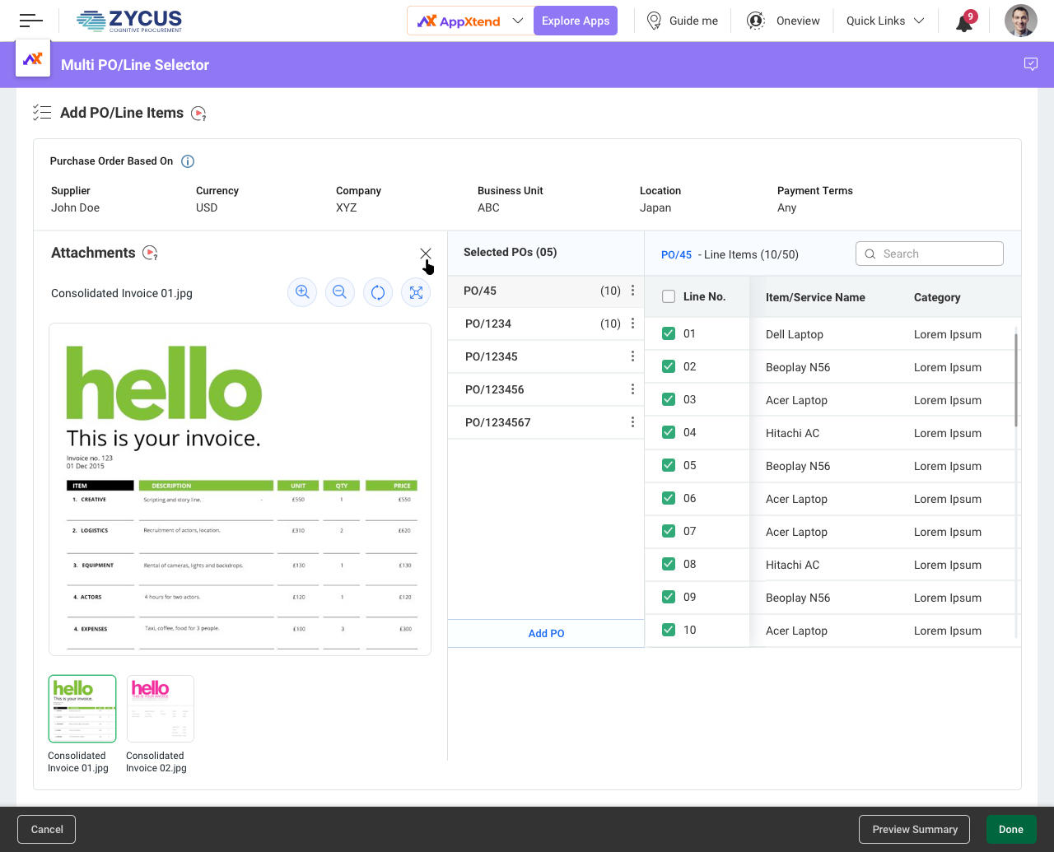Zoom in on the invoice attachment

coord(302,292)
